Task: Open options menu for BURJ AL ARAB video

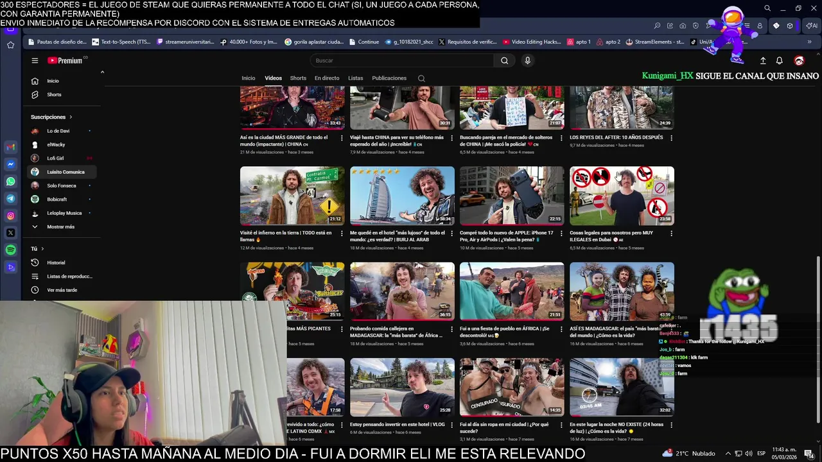Action: click(451, 233)
